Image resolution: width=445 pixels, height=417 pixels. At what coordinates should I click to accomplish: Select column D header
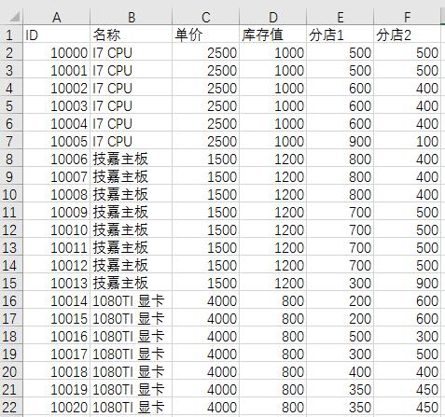pyautogui.click(x=272, y=18)
